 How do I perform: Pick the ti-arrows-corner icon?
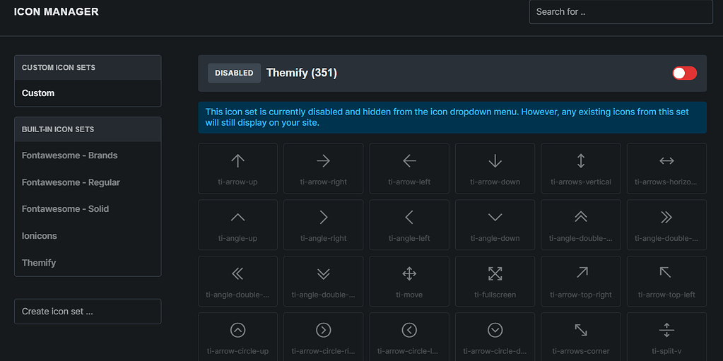581,337
